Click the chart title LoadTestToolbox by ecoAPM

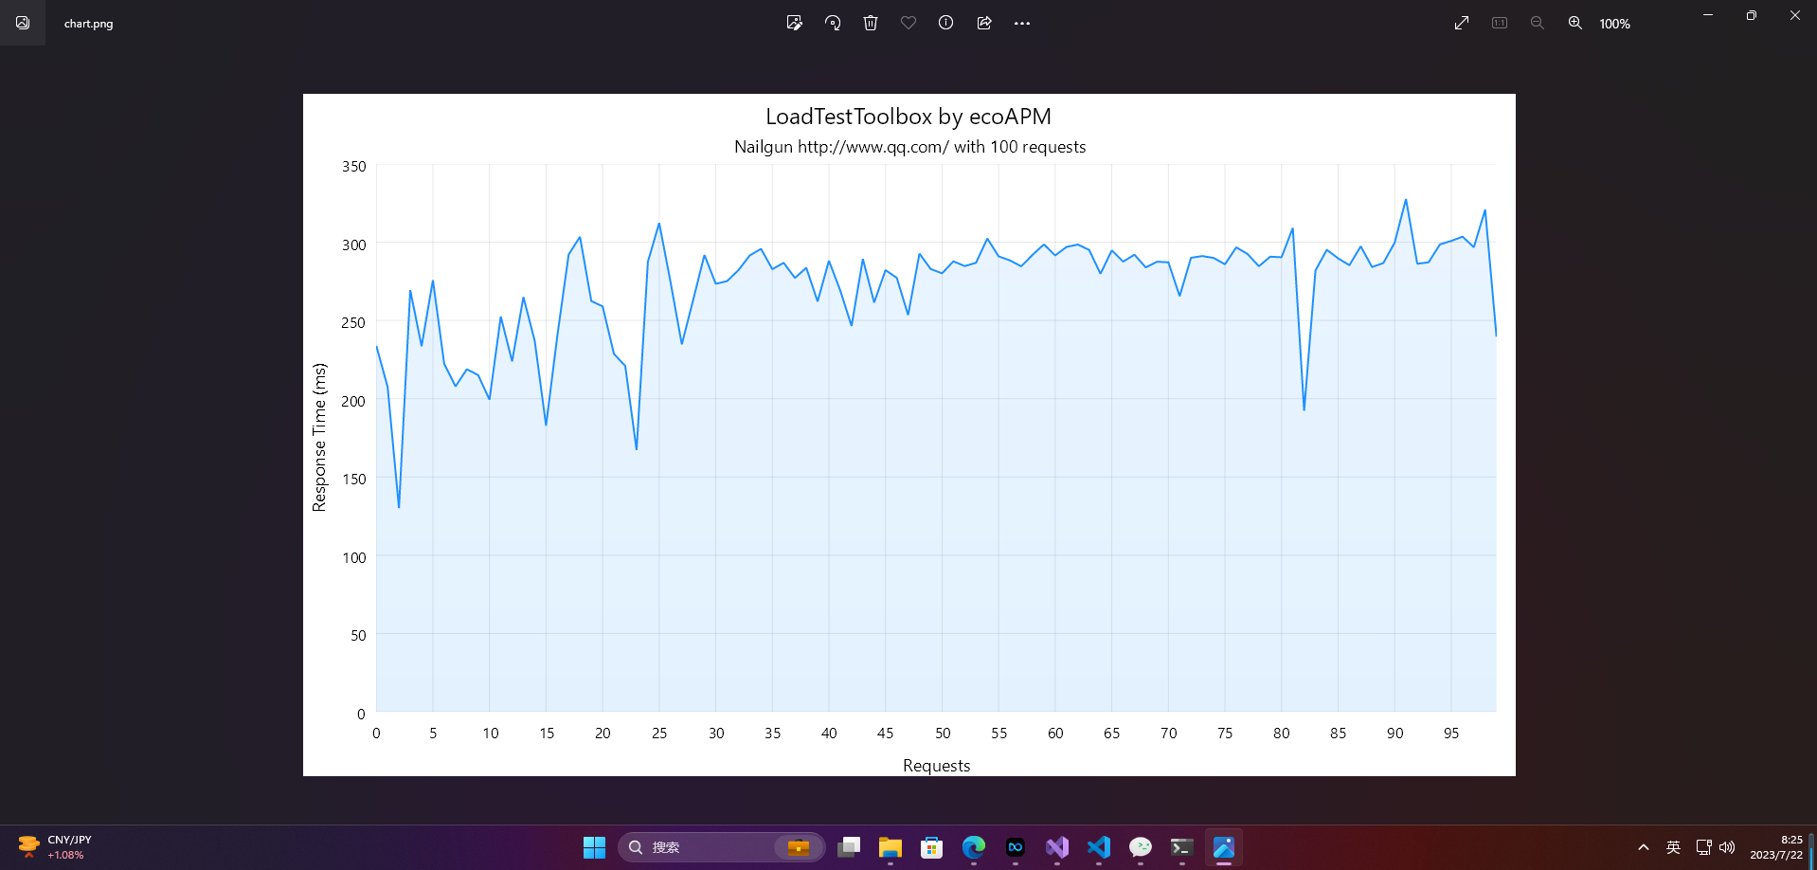908,117
